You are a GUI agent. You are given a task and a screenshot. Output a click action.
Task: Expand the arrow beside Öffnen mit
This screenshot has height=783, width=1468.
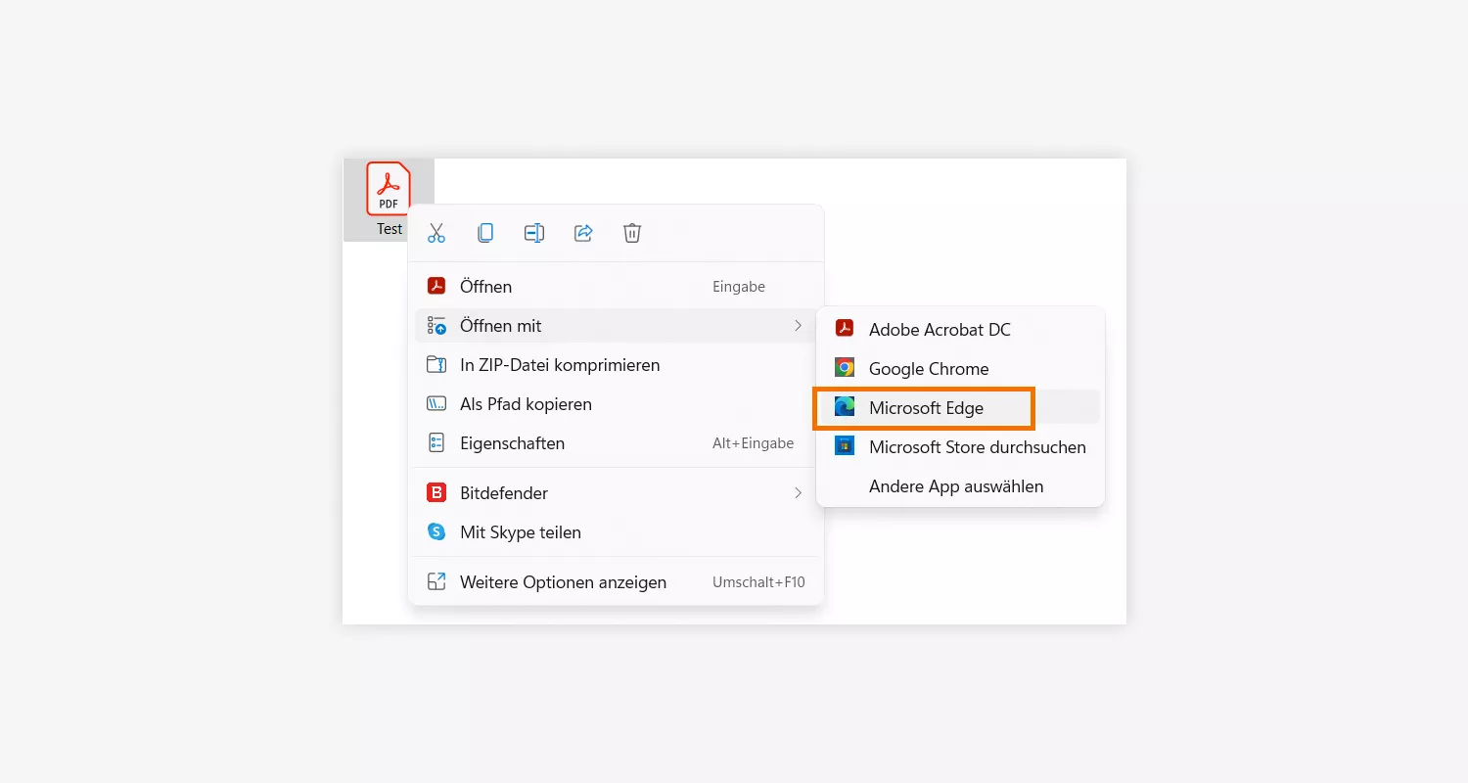click(x=799, y=326)
